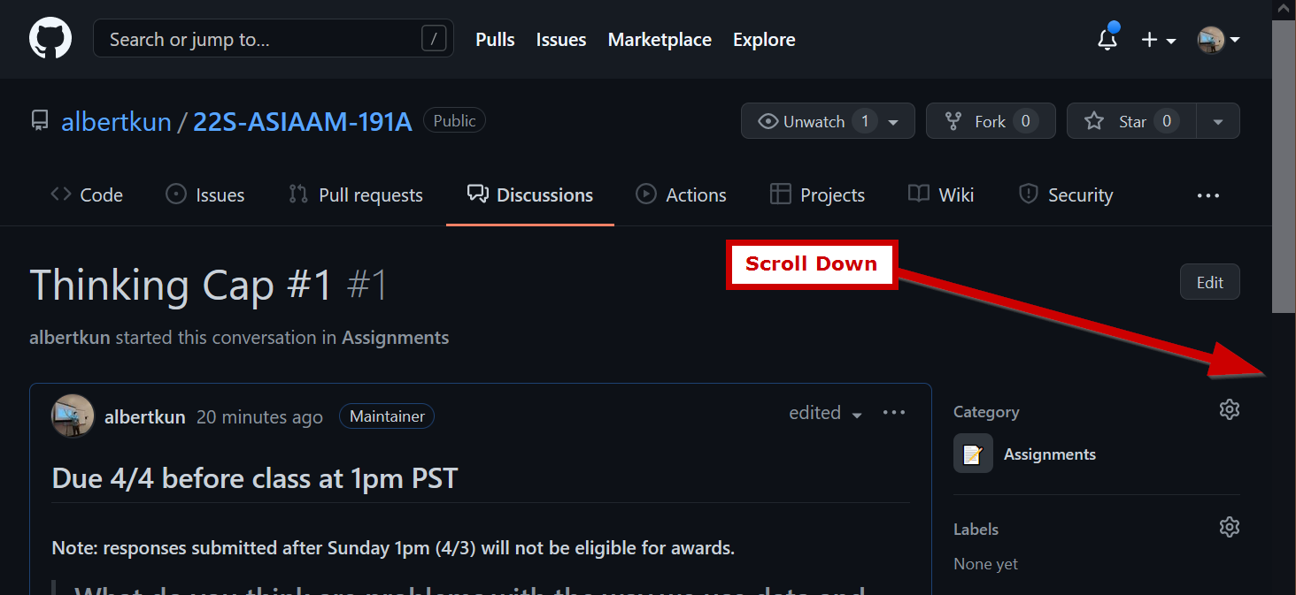Open the plus create-new dropdown
Image resolution: width=1296 pixels, height=595 pixels.
(1158, 40)
